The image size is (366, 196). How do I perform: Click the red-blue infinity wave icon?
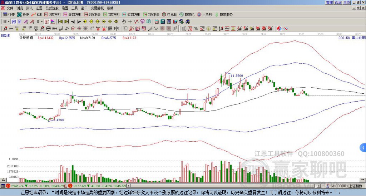coord(286,29)
